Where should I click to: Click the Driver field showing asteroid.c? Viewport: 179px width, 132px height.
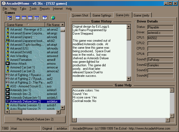coord(160,33)
